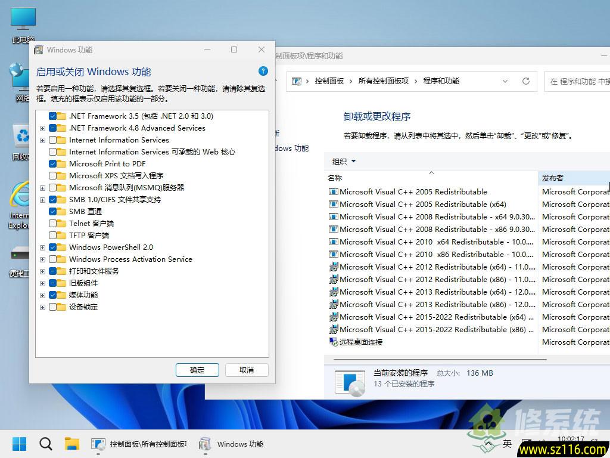
Task: Open File Explorer from the taskbar
Action: coord(73,444)
